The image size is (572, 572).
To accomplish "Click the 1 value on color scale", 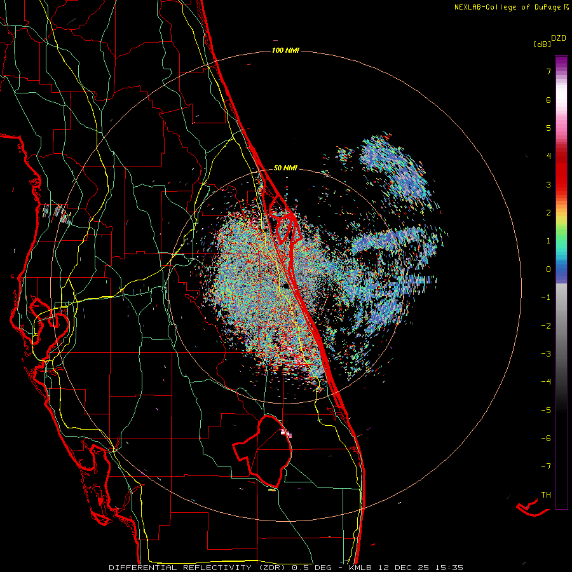I will pos(548,241).
